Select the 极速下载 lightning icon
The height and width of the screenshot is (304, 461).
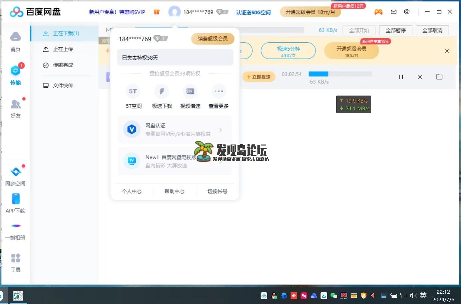pos(162,91)
